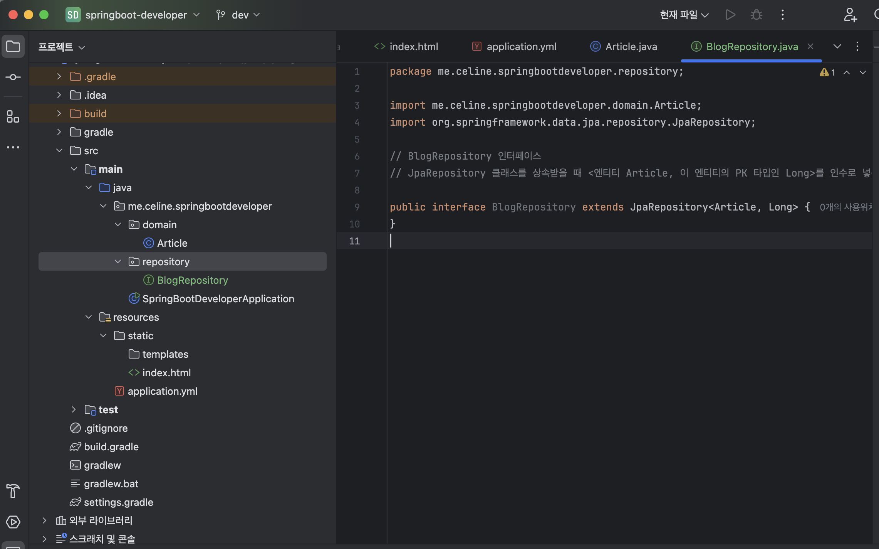Open the springboot-developer project dropdown
This screenshot has height=549, width=879.
[x=143, y=15]
